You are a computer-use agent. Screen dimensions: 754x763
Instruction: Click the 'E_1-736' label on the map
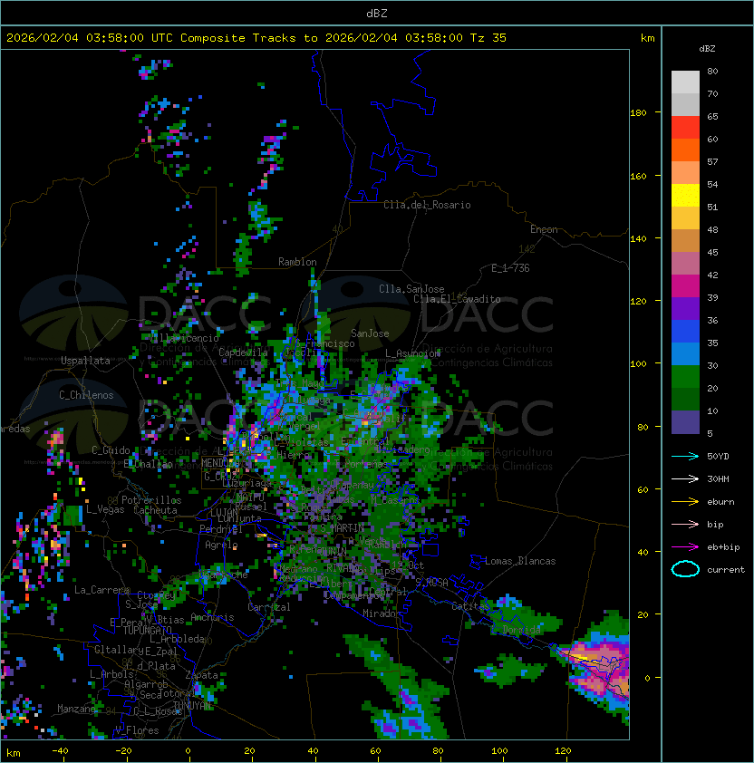[510, 268]
